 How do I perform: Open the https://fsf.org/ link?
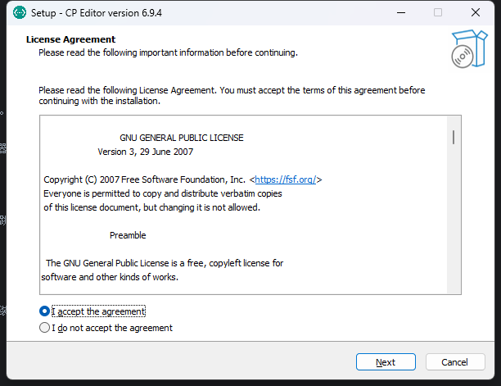286,179
